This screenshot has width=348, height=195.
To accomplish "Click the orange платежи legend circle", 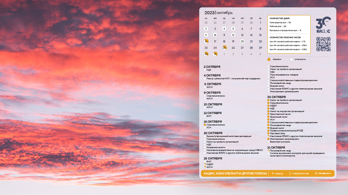I will 269,59.
